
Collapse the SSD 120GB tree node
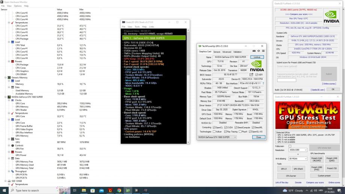pyautogui.click(x=6, y=181)
